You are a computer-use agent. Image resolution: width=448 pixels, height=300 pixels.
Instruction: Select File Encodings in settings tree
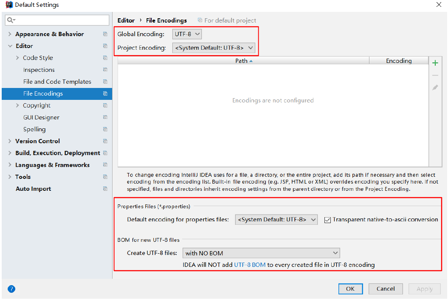[57, 93]
